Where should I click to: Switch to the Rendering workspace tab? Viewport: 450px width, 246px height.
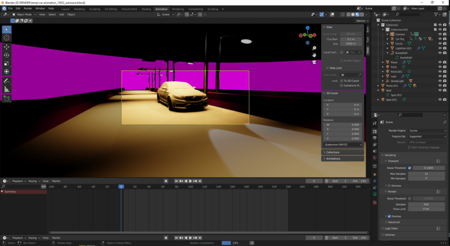[x=178, y=9]
